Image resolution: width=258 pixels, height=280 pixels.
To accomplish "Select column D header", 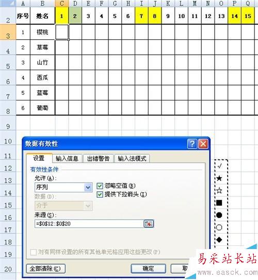I will [75, 4].
